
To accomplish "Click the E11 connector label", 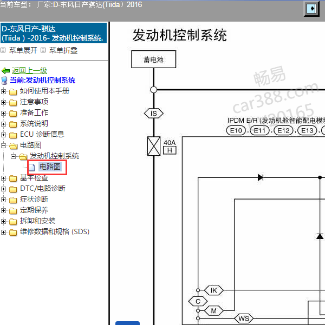I will point(259,130).
